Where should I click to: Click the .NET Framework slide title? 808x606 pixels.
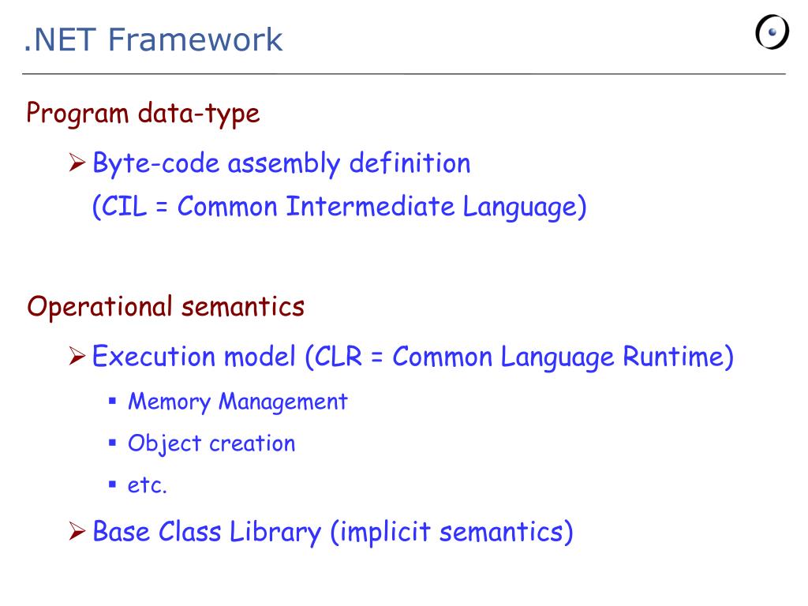(154, 39)
